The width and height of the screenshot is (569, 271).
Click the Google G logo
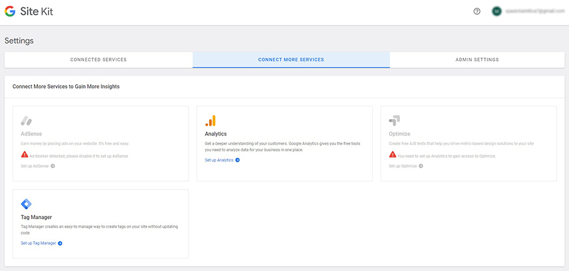(x=10, y=12)
